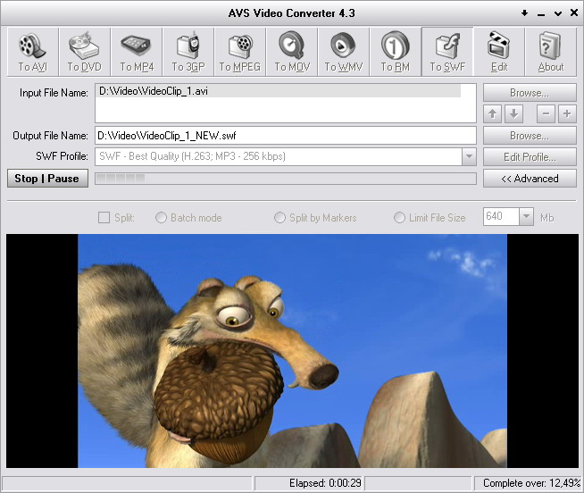Click the Stop | Pause button
Screen dimensions: 584x493
[46, 179]
